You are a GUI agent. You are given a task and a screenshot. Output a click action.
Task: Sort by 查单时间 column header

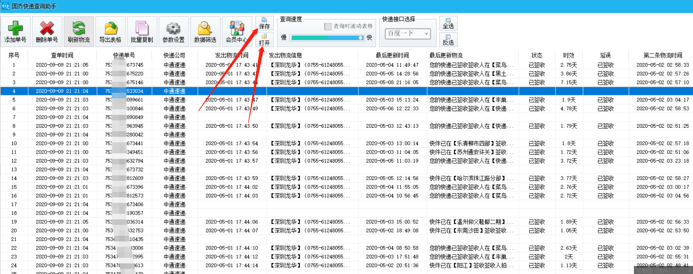[x=62, y=55]
